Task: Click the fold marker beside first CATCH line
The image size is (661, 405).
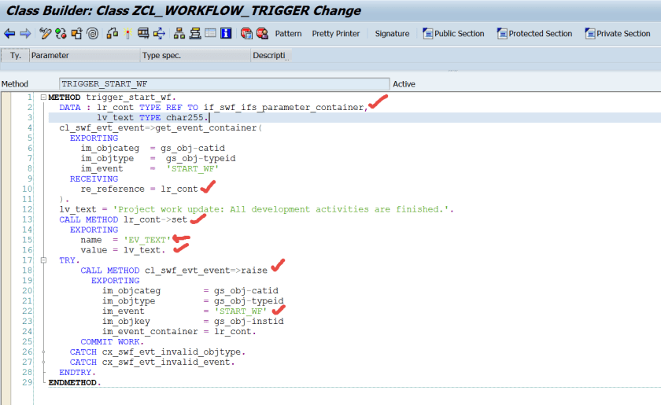Action: tap(43, 352)
